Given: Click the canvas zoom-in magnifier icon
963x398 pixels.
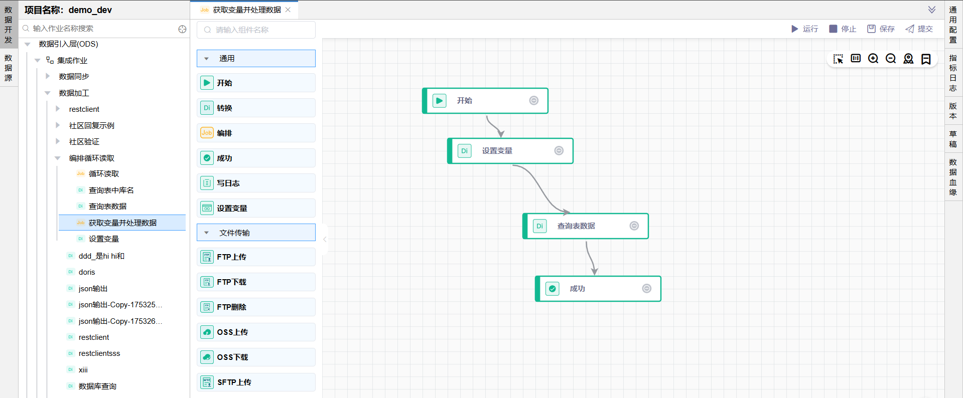Looking at the screenshot, I should (x=873, y=59).
